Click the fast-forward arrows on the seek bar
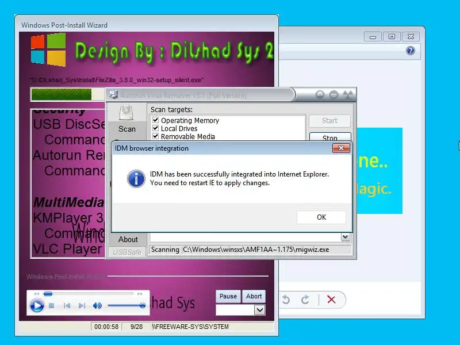The height and width of the screenshot is (345, 460). [x=140, y=294]
